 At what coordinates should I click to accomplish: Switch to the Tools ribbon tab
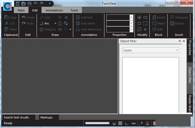pyautogui.click(x=74, y=10)
